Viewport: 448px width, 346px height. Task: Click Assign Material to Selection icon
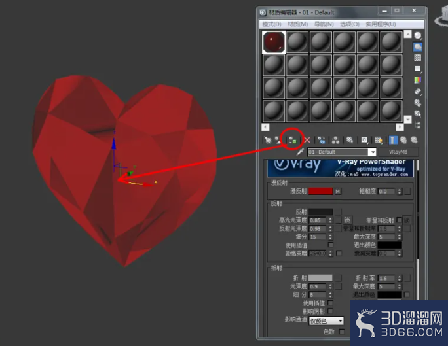coord(292,140)
